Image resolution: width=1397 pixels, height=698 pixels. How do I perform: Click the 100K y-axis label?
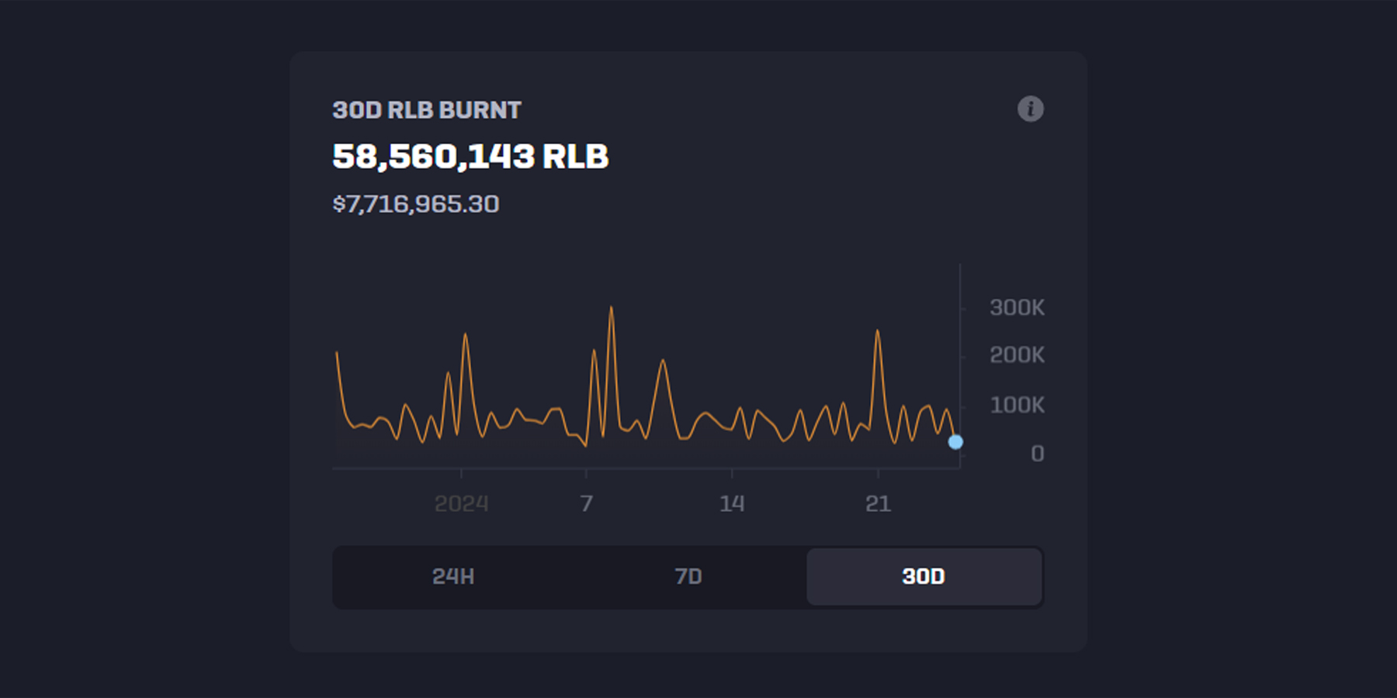[1017, 405]
